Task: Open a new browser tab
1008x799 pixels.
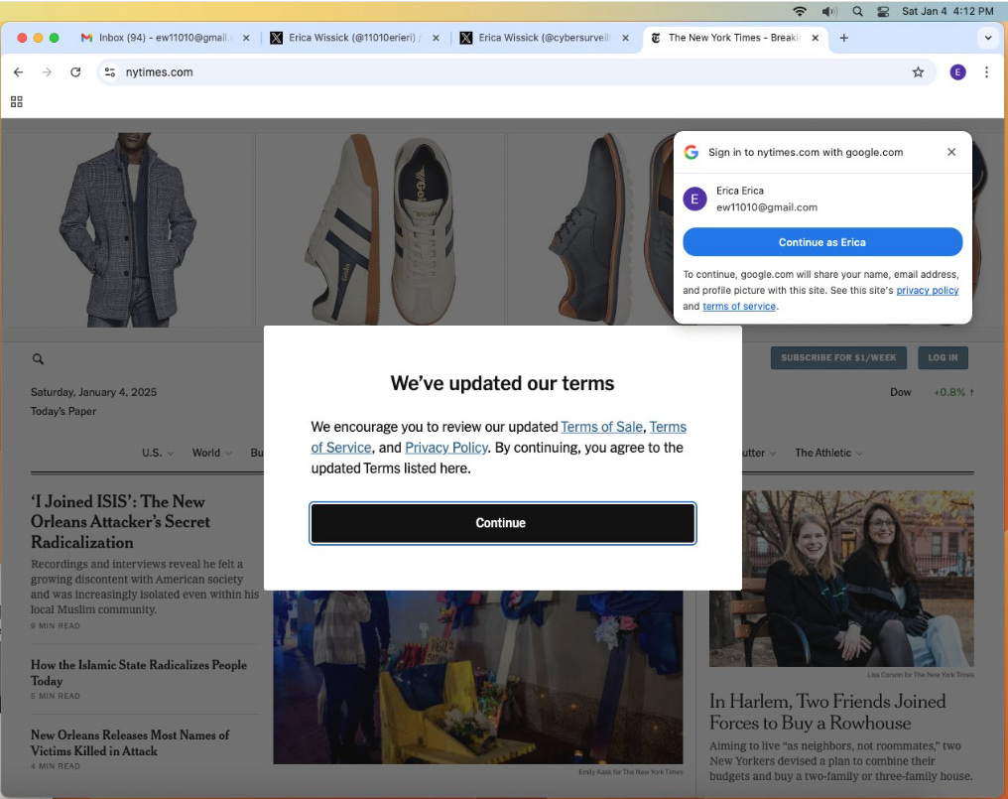Action: [x=844, y=38]
